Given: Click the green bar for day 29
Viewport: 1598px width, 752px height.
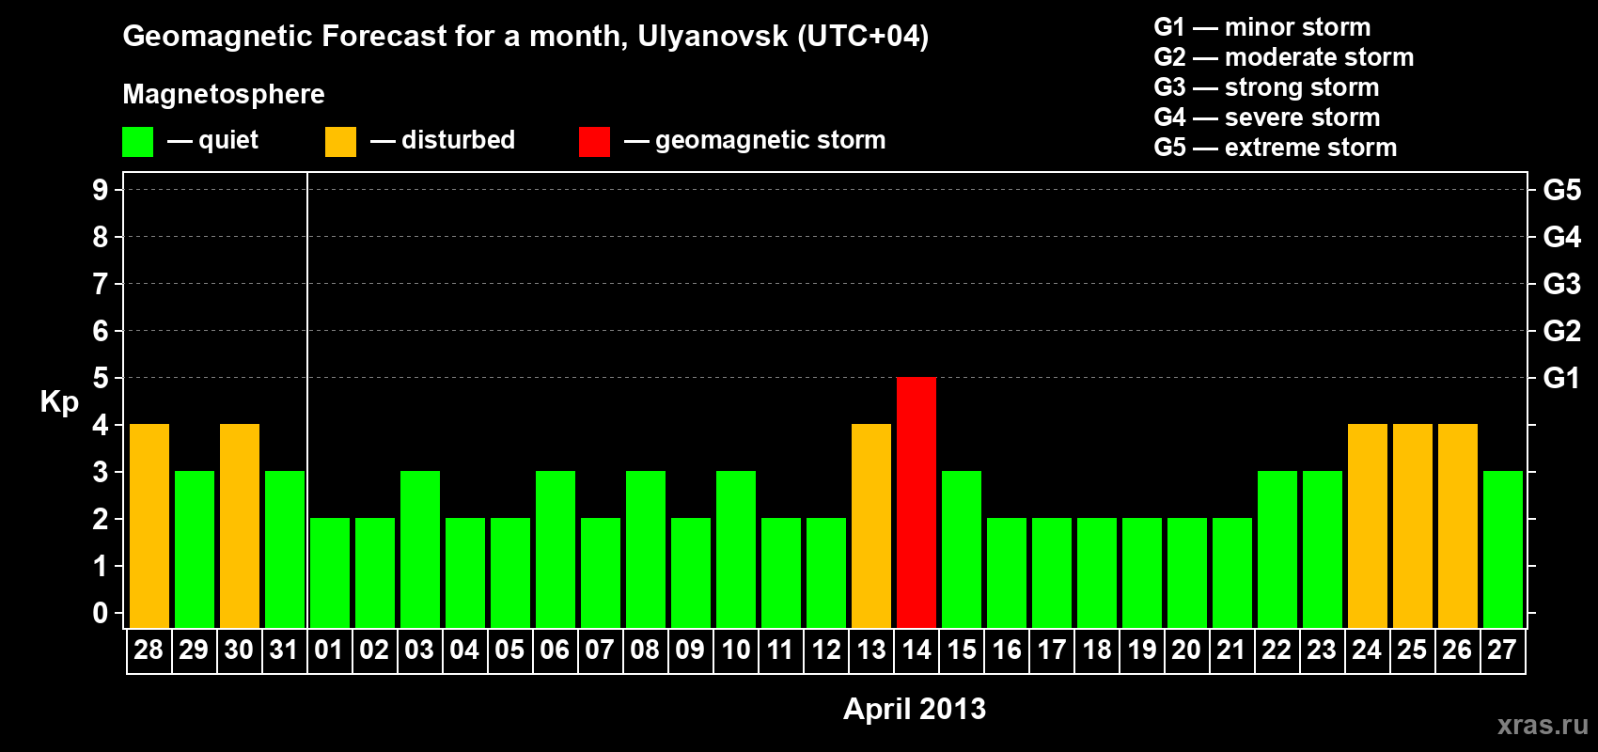Looking at the screenshot, I should click(x=195, y=549).
